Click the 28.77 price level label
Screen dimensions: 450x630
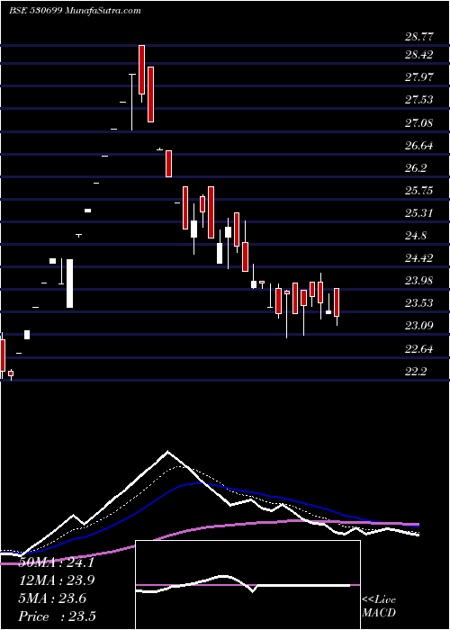[419, 37]
